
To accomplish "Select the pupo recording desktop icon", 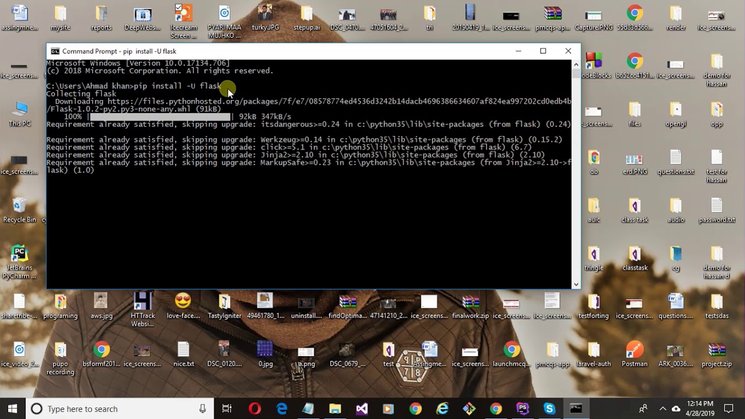I will tap(61, 358).
